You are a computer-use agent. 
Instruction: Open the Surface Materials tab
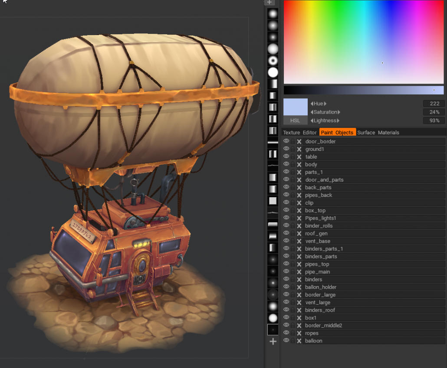[366, 132]
